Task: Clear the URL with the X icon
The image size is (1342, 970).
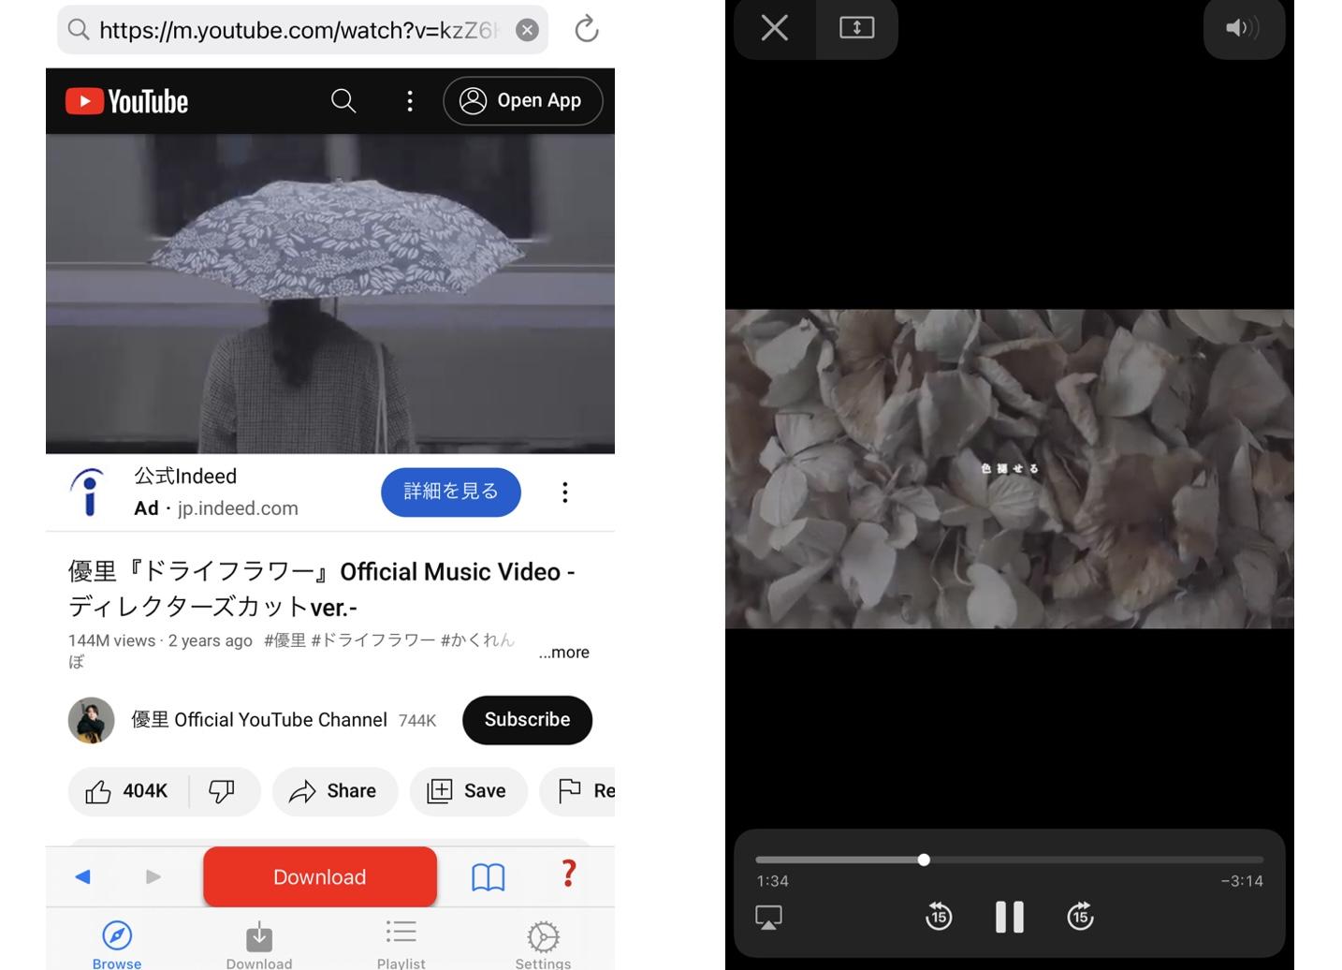Action: 528,30
